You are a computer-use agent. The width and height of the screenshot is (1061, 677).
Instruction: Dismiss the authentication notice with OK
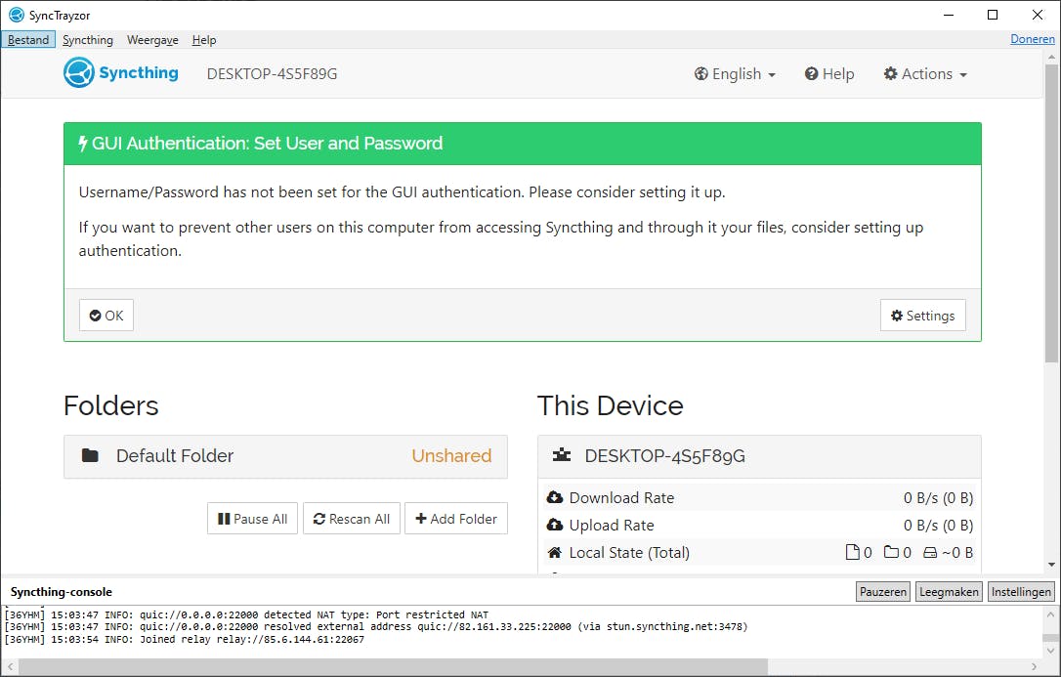coord(106,316)
